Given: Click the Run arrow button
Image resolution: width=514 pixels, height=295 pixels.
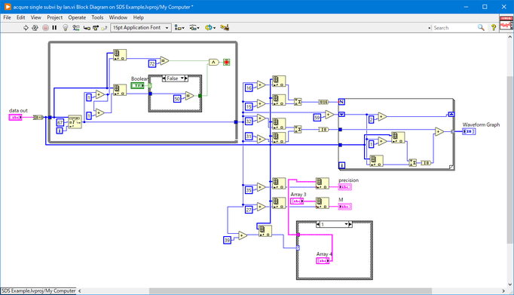Looking at the screenshot, I should pos(26,28).
